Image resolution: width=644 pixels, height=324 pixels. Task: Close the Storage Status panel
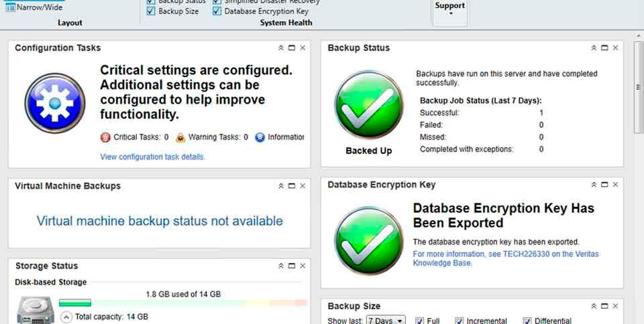pyautogui.click(x=303, y=266)
